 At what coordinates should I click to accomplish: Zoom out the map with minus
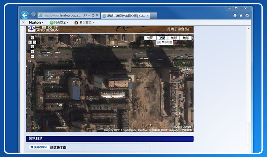click(x=32, y=56)
